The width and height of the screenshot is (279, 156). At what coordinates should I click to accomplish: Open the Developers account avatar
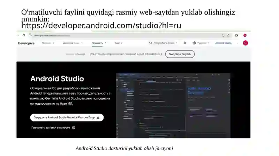point(246,43)
